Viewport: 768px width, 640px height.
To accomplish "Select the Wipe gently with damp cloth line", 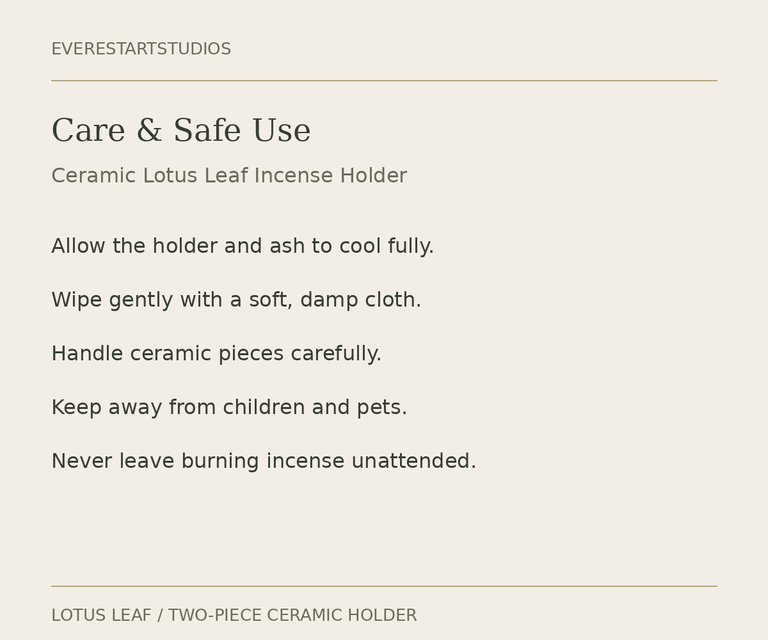I will [x=236, y=300].
